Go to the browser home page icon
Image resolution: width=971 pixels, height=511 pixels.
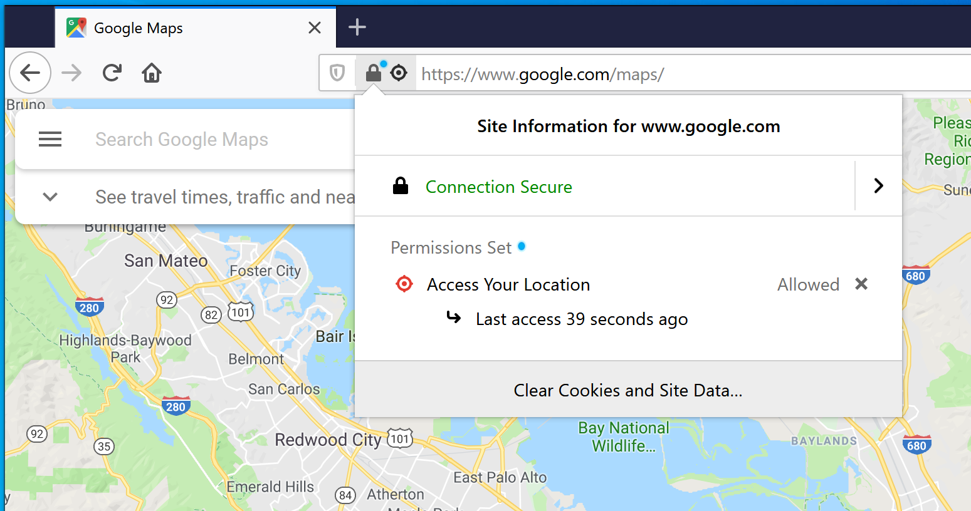click(152, 73)
